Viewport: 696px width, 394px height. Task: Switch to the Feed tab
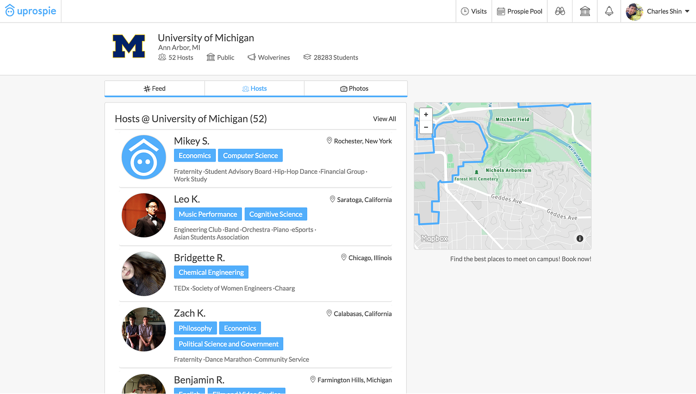pyautogui.click(x=154, y=89)
